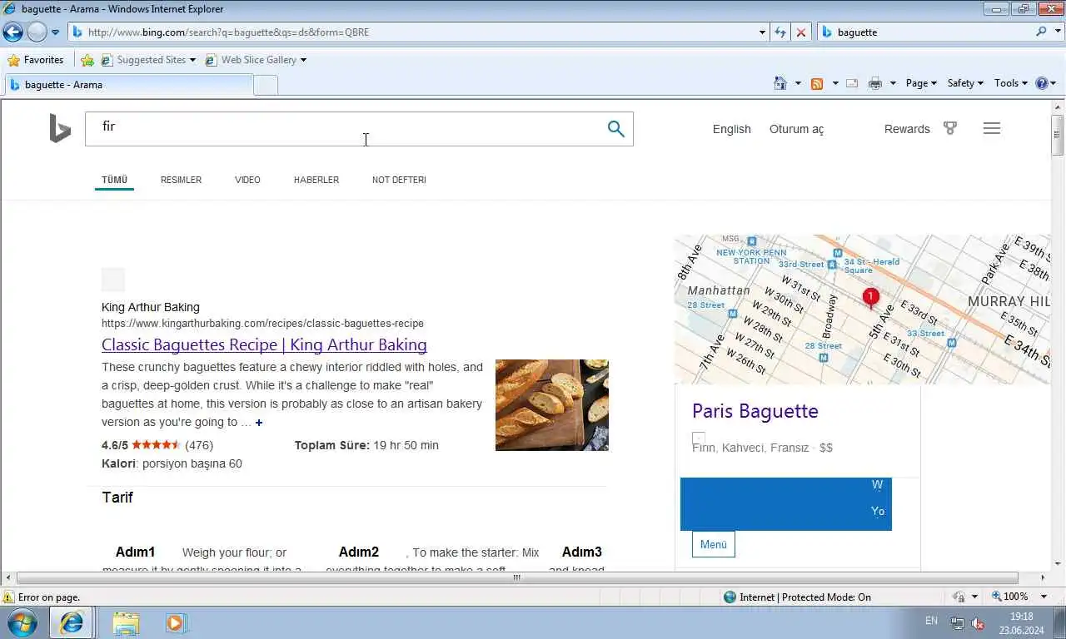Click the Read Mail envelope icon
The height and width of the screenshot is (639, 1066).
tap(852, 83)
